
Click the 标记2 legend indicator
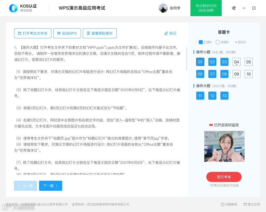coord(241,42)
